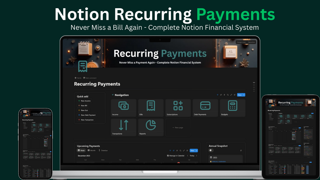320x180 pixels.
Task: Click the Add comment option
Action: [x=90, y=78]
